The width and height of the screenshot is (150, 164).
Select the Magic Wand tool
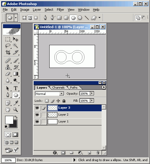coord(15,45)
